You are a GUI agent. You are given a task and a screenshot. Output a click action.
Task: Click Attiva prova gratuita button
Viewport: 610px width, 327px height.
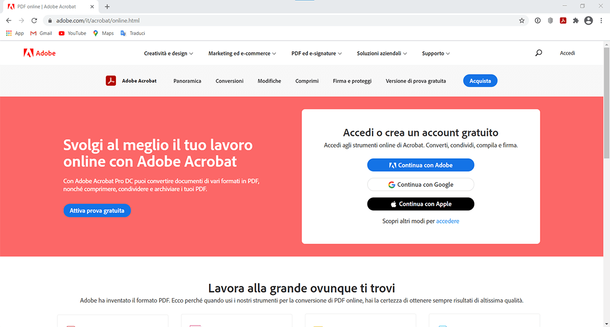97,210
